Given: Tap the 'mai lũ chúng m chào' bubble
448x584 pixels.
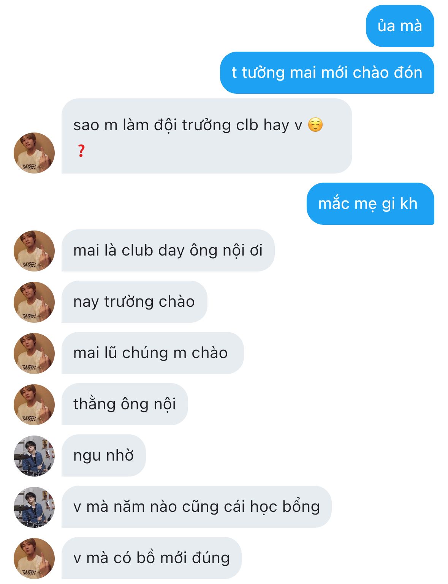Looking at the screenshot, I should pyautogui.click(x=152, y=353).
